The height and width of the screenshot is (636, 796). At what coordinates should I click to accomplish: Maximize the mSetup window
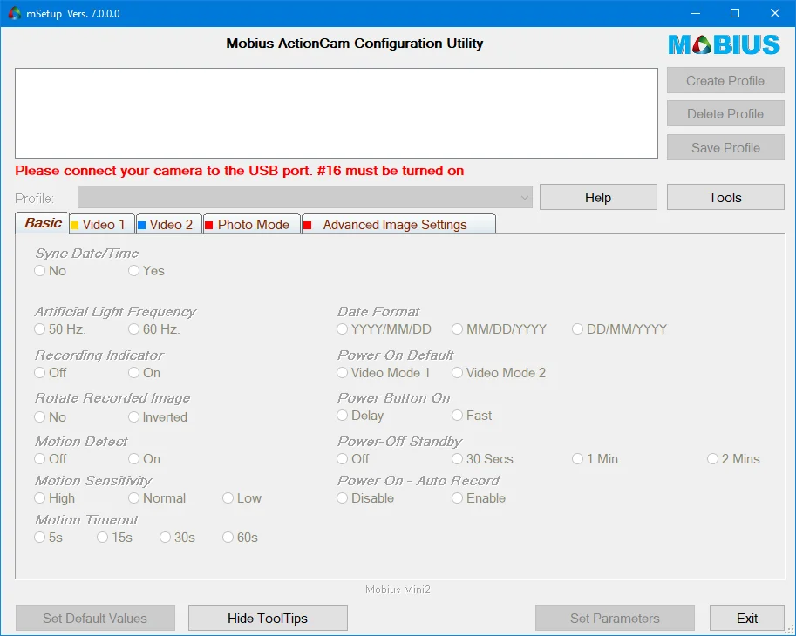click(735, 13)
